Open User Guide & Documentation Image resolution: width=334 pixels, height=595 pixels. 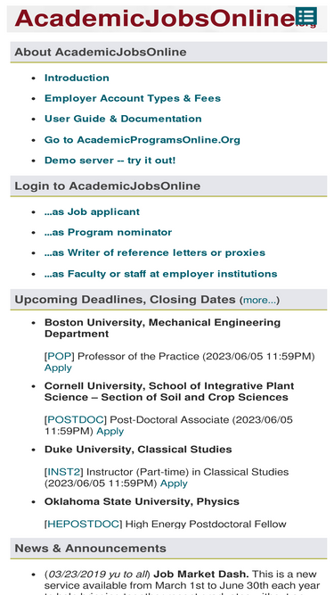(123, 119)
